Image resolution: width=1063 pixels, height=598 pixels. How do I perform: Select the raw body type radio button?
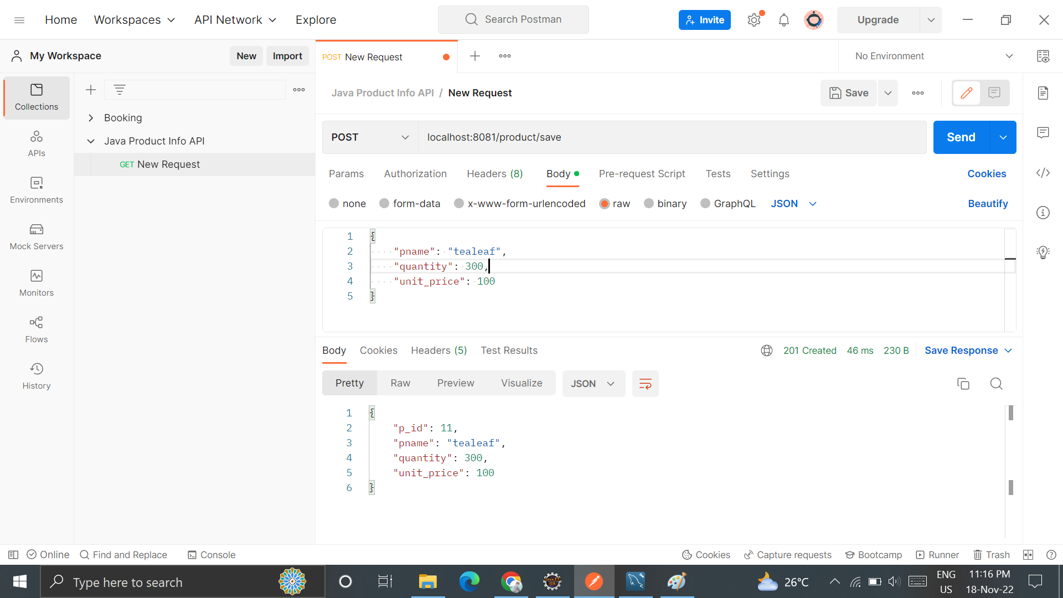pos(604,203)
